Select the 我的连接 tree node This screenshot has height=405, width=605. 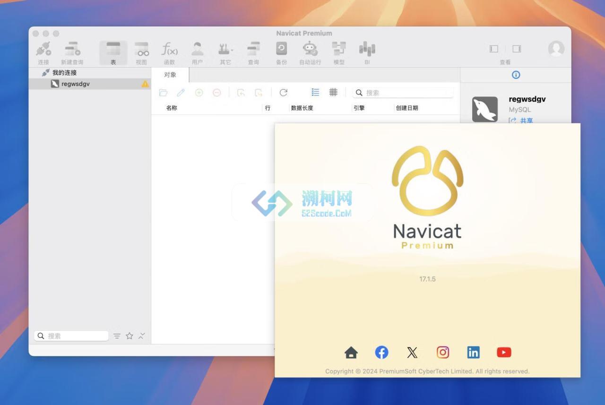(64, 73)
